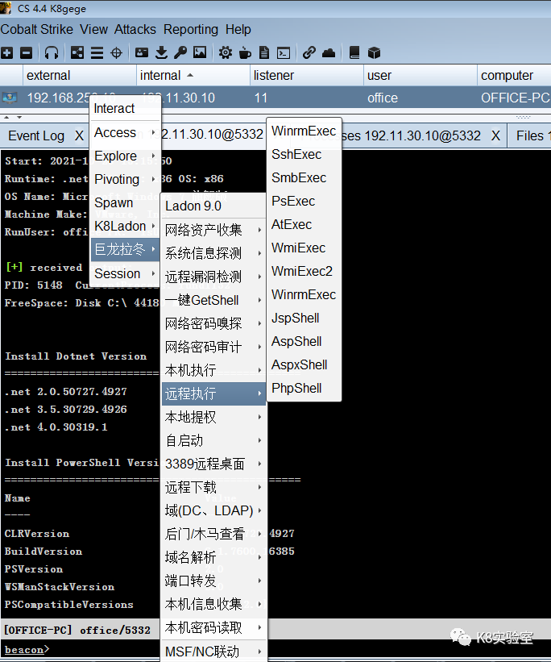Select Spawn in the context menu
551x662 pixels.
125,202
